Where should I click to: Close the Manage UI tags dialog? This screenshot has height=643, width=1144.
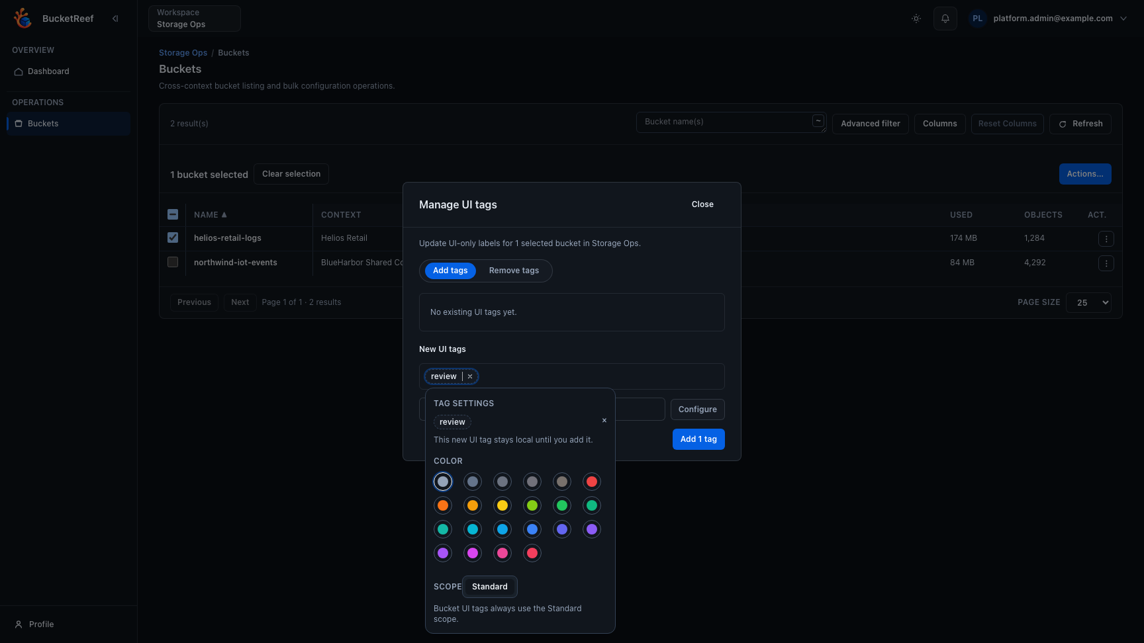click(702, 204)
